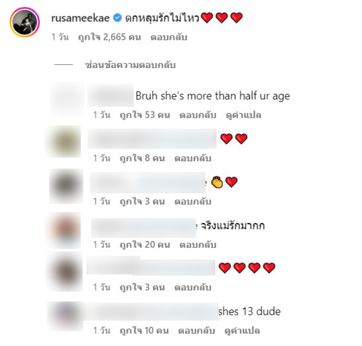
Task: View the 20 likes on จริงแม่รักมากก comment
Action: [x=145, y=245]
